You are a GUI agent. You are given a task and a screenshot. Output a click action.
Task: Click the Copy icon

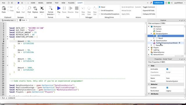(8, 10)
